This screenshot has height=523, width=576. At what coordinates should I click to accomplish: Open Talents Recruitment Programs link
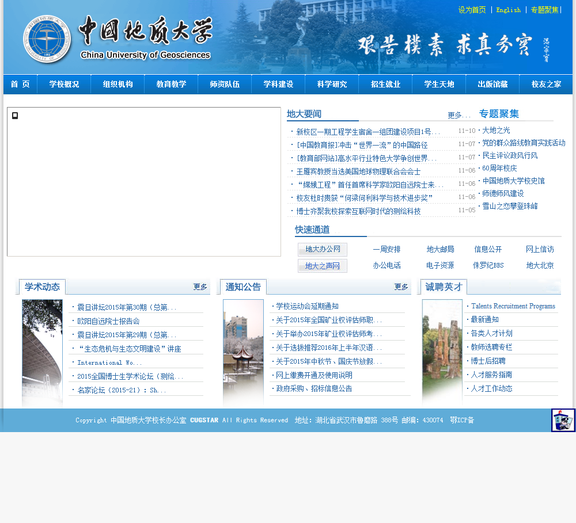pyautogui.click(x=513, y=306)
